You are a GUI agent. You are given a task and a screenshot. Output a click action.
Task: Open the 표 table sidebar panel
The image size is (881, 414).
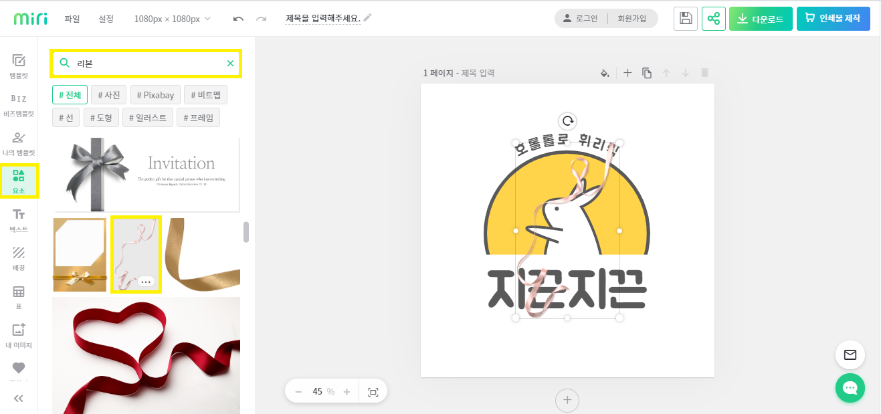(19, 296)
